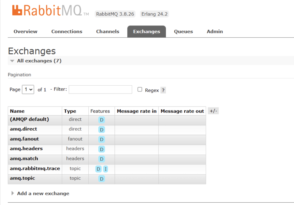Enable the Regex checkbox
294x205 pixels.
pyautogui.click(x=140, y=89)
